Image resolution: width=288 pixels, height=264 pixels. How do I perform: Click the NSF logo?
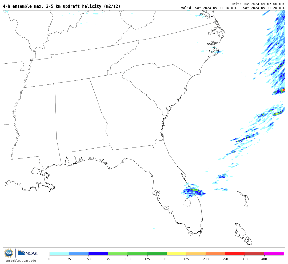9,253
